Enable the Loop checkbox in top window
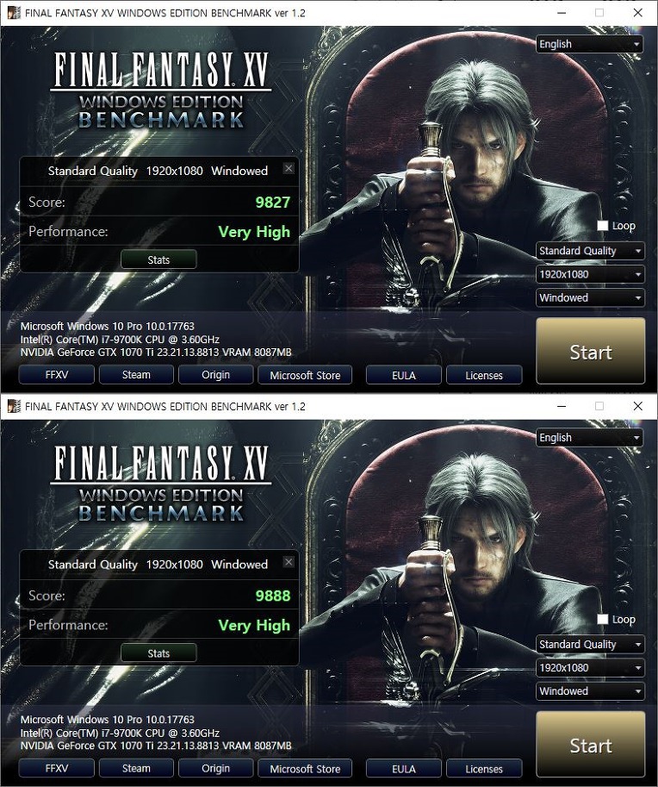658x787 pixels. point(602,226)
